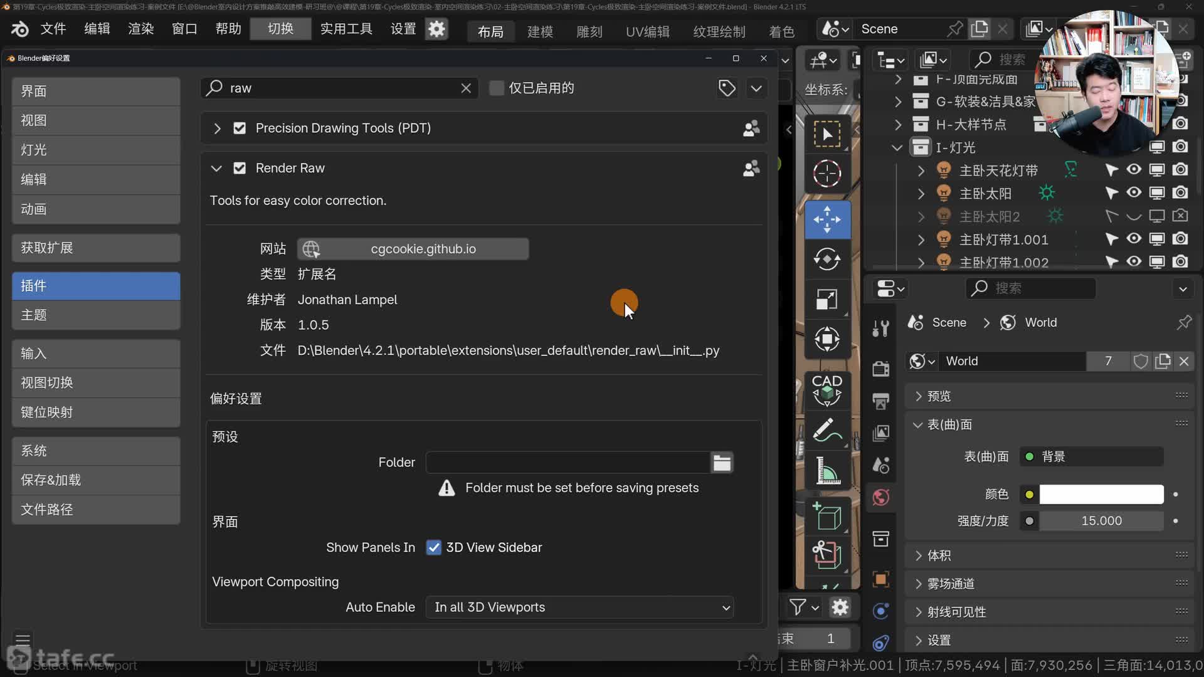This screenshot has height=677, width=1204.
Task: Uncheck the 3D View Sidebar option
Action: [433, 547]
